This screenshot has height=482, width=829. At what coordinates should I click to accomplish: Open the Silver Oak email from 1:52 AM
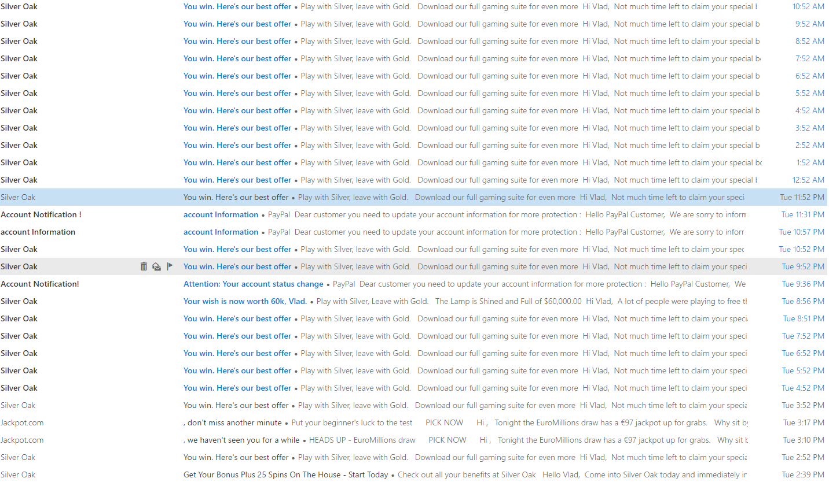tap(414, 162)
